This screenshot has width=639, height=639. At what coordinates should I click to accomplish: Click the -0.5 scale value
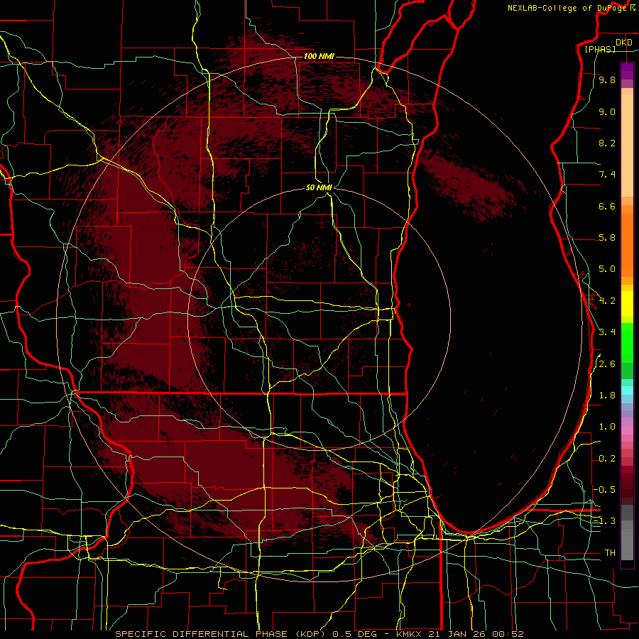tap(604, 490)
